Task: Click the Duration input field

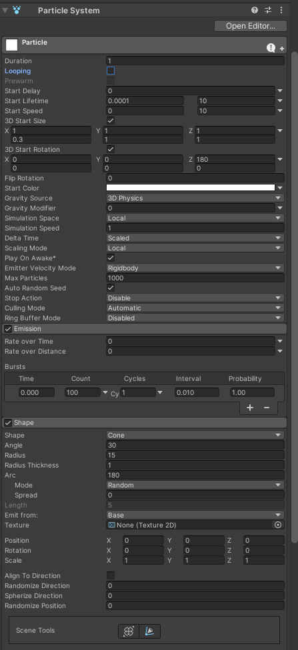Action: 195,61
